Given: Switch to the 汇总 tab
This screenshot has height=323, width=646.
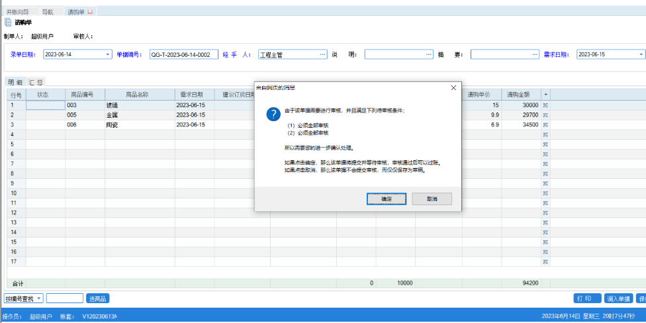Looking at the screenshot, I should (36, 82).
